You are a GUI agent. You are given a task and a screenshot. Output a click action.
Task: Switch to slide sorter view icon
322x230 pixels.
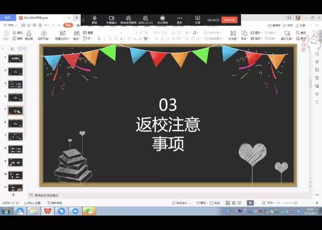[x=234, y=203]
